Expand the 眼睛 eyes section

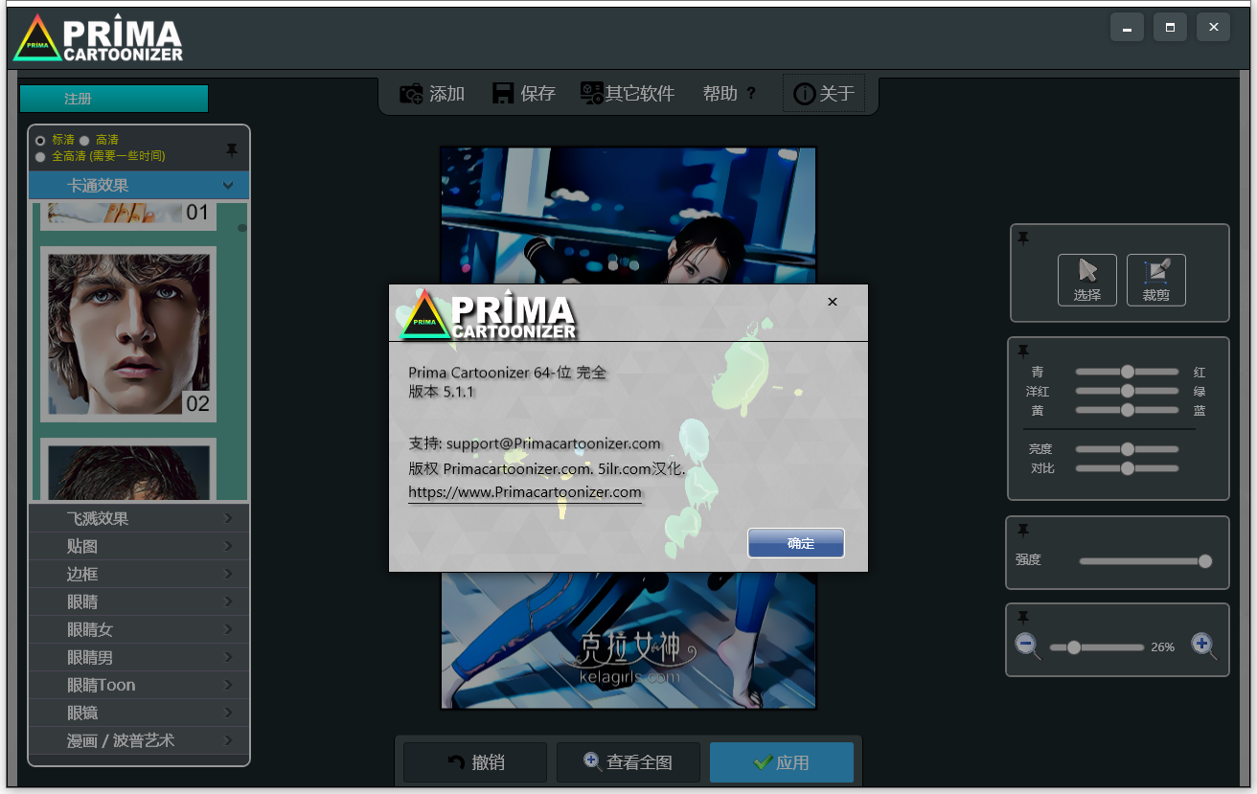point(139,601)
